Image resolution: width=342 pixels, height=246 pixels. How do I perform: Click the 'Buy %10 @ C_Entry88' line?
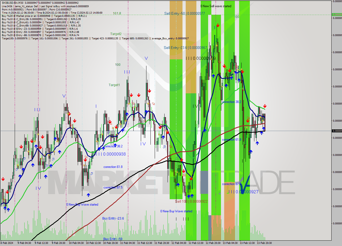[41, 26]
